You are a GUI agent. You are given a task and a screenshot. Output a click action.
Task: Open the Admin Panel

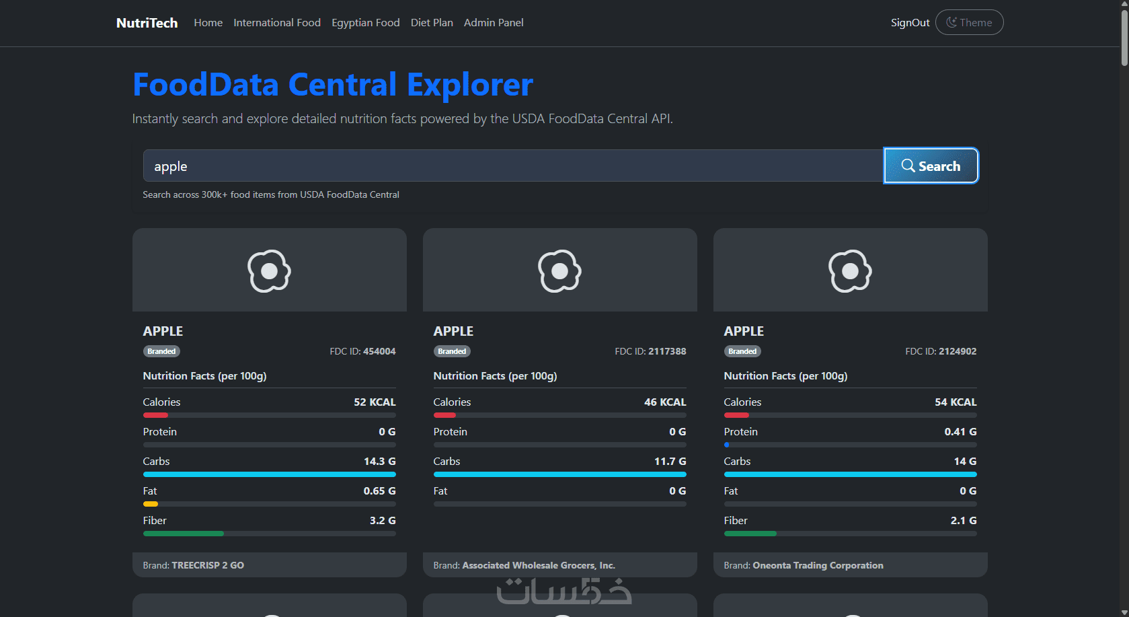pos(494,23)
